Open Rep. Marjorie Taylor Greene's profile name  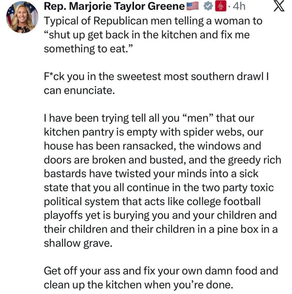point(114,6)
